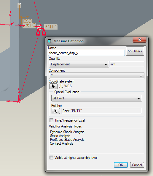Enable the Time/Frequency Eval checkbox

(51, 120)
